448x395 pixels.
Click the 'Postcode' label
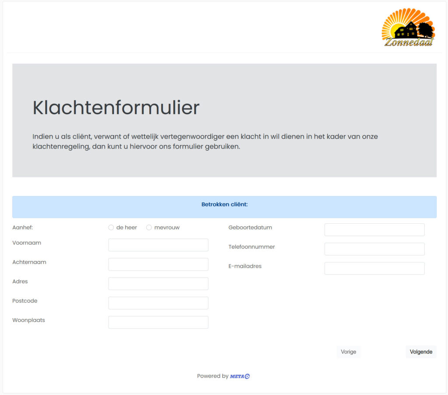pyautogui.click(x=24, y=301)
